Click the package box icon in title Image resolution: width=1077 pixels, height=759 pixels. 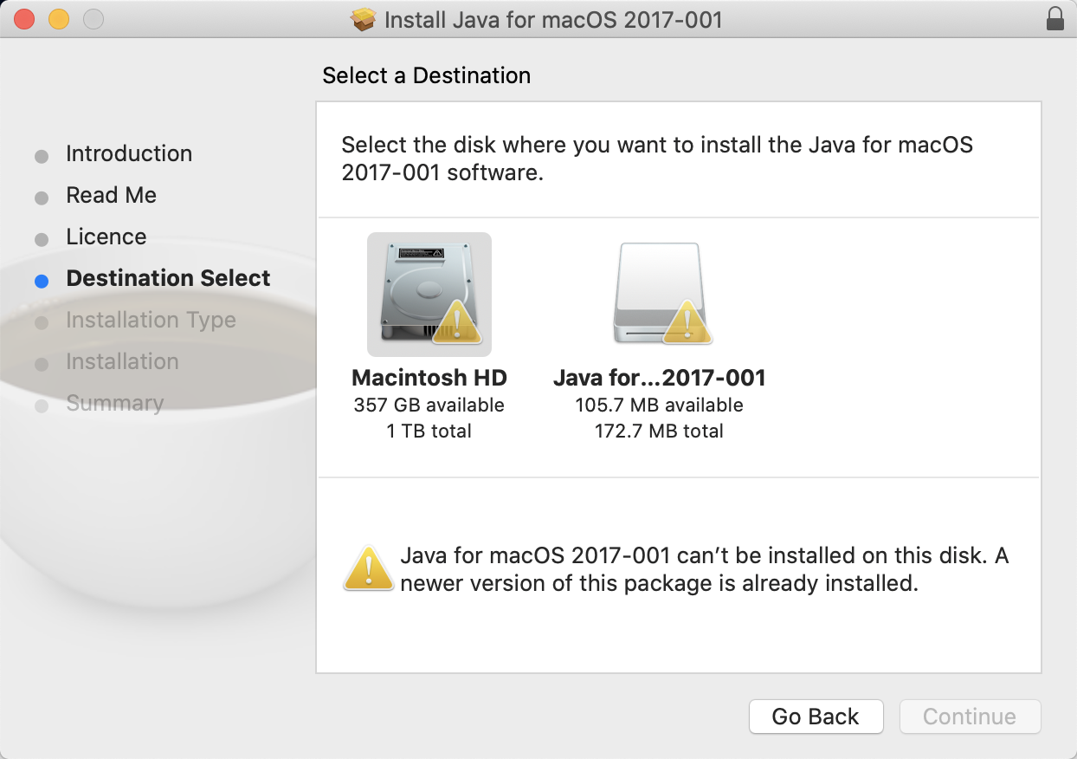364,19
